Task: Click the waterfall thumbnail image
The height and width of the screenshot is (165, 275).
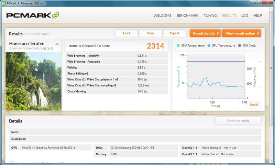Action: tap(33, 81)
